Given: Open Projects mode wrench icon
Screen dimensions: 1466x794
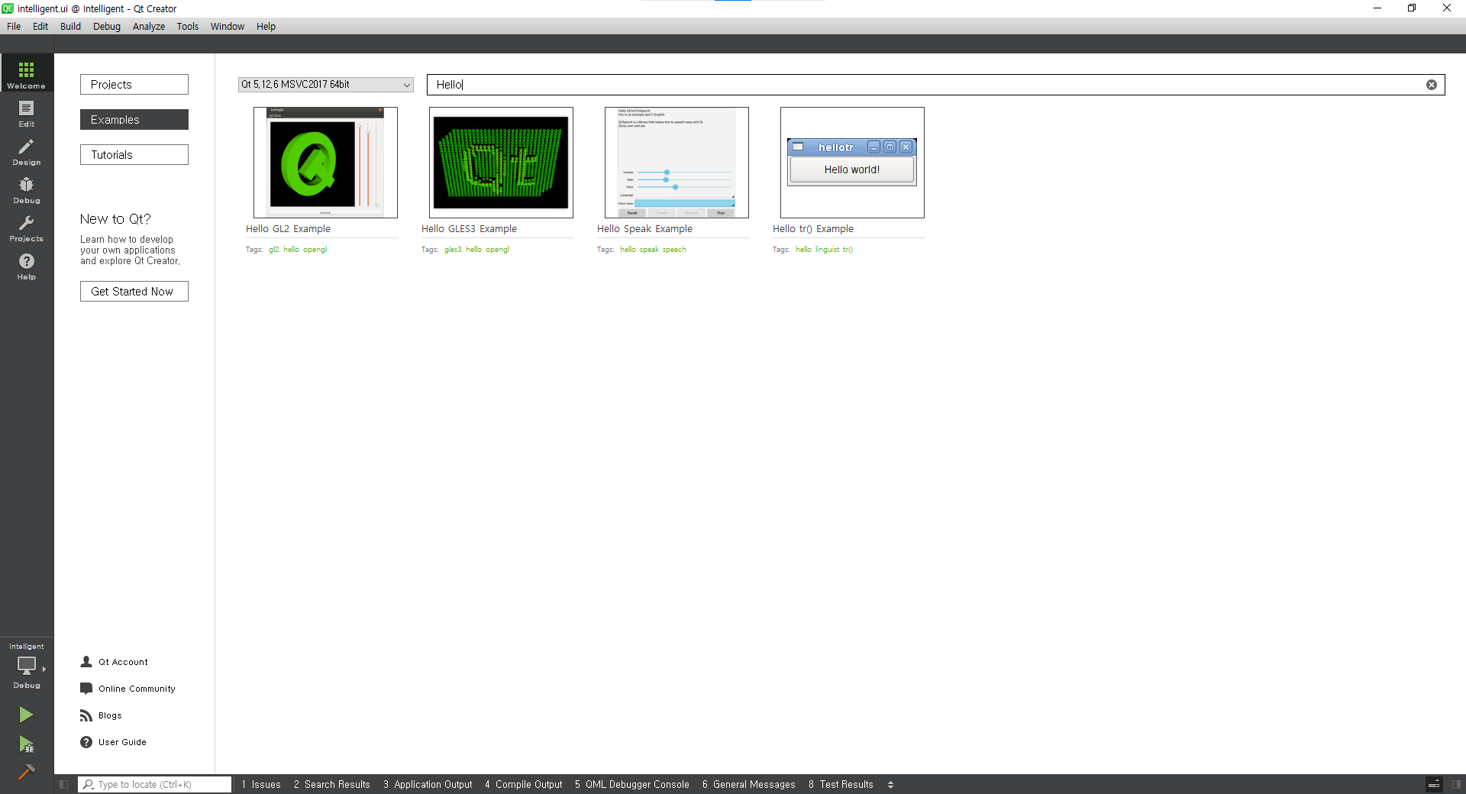Looking at the screenshot, I should click(27, 228).
